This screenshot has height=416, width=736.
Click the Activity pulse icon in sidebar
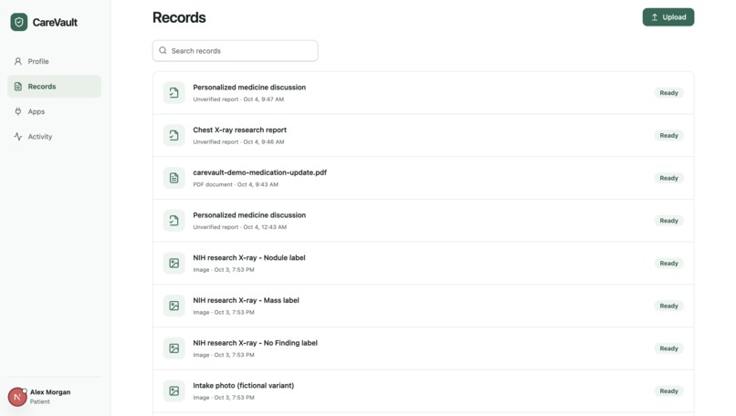coord(18,137)
